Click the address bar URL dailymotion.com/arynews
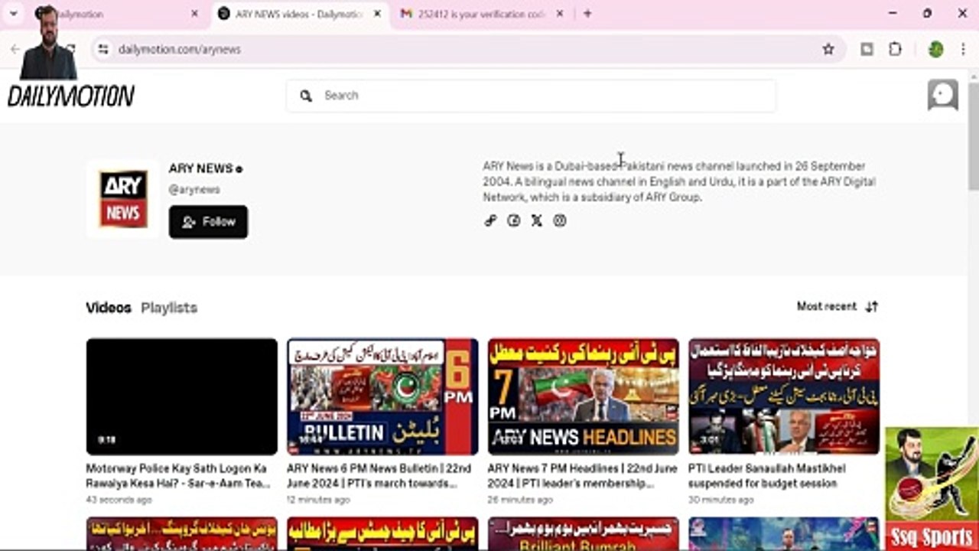979x551 pixels. click(180, 49)
